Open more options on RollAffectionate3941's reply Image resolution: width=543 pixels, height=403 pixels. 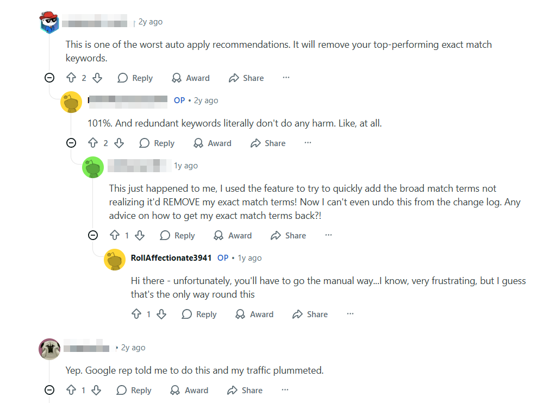(x=350, y=314)
